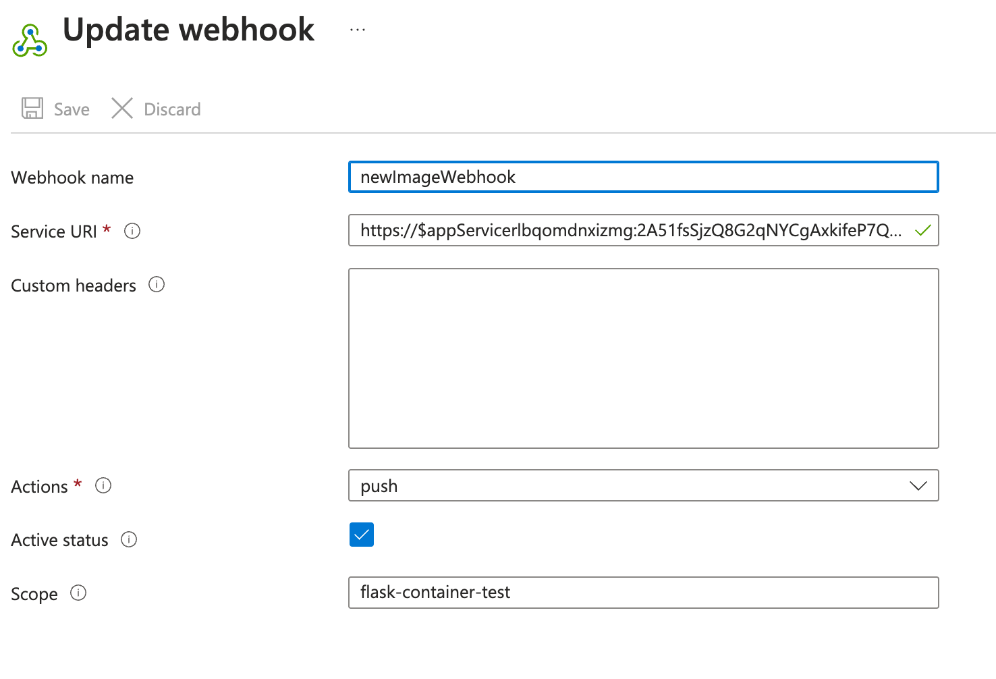Click inside the Custom headers box
996x679 pixels.
coord(641,358)
